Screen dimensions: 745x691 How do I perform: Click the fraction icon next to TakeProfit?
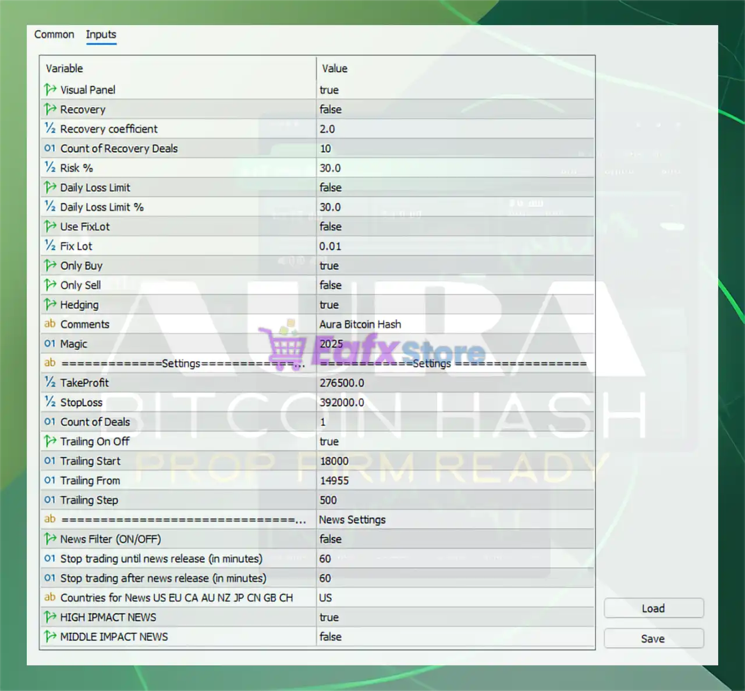point(50,383)
